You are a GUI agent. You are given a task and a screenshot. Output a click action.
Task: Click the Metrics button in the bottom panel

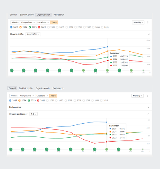(14, 96)
